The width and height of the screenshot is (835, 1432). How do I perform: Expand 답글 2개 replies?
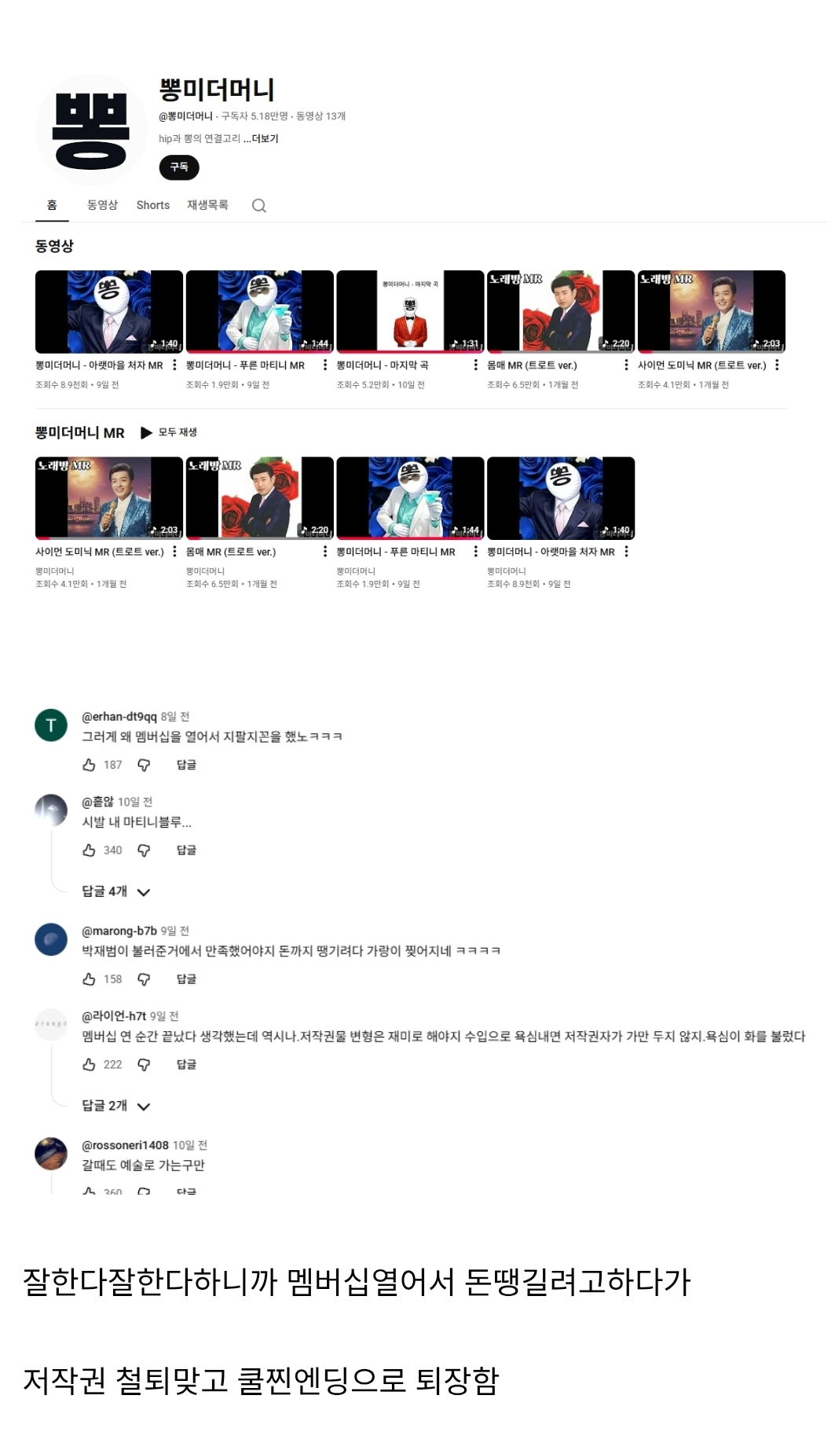[115, 1106]
